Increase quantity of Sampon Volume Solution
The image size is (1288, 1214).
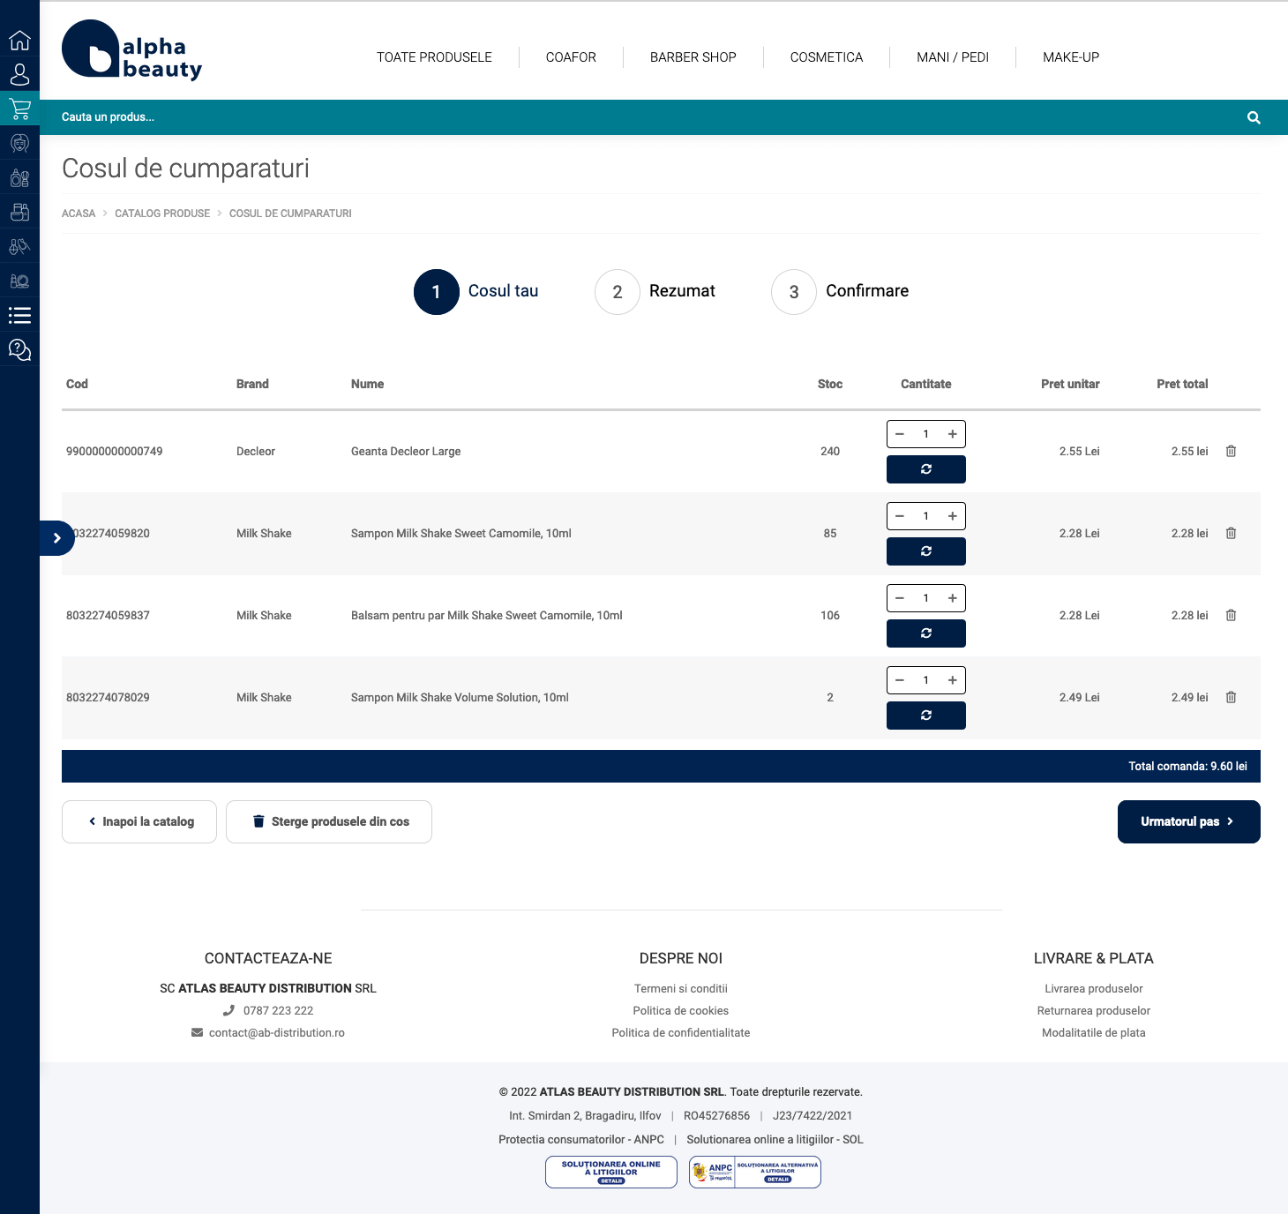(953, 680)
